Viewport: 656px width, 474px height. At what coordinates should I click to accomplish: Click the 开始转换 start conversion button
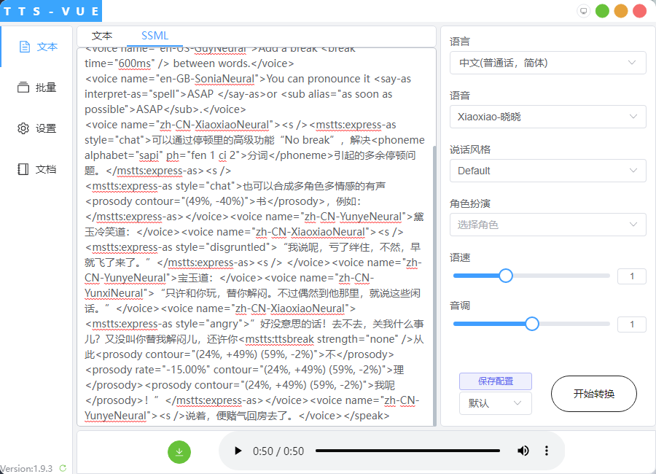pyautogui.click(x=593, y=393)
